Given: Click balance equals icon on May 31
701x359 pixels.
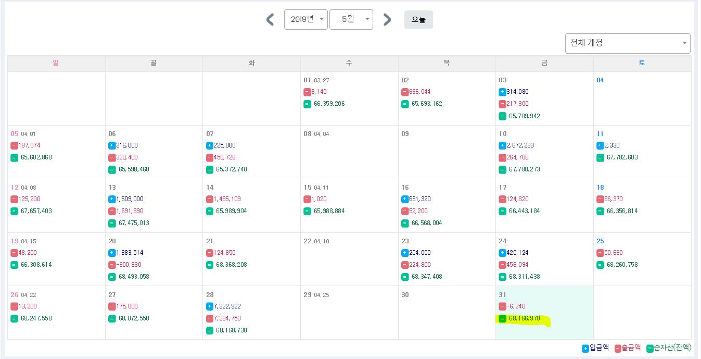Looking at the screenshot, I should tap(502, 318).
